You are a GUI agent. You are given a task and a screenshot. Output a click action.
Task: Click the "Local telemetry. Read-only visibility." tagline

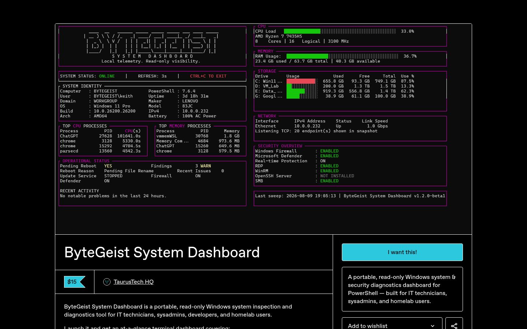(x=151, y=61)
